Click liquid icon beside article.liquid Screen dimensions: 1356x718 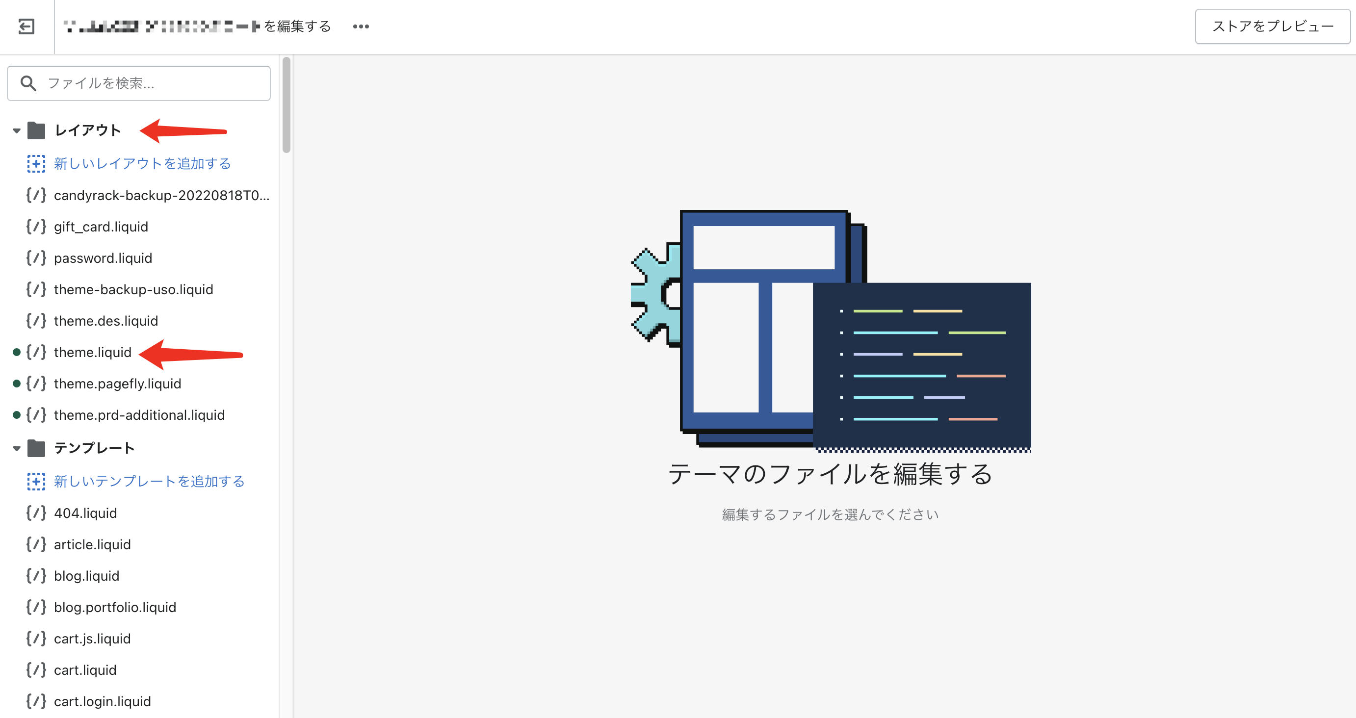point(36,544)
